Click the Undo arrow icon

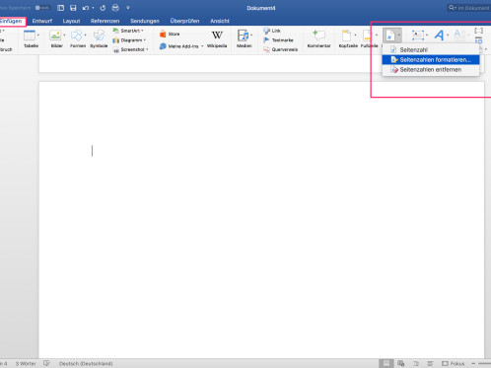coord(86,8)
